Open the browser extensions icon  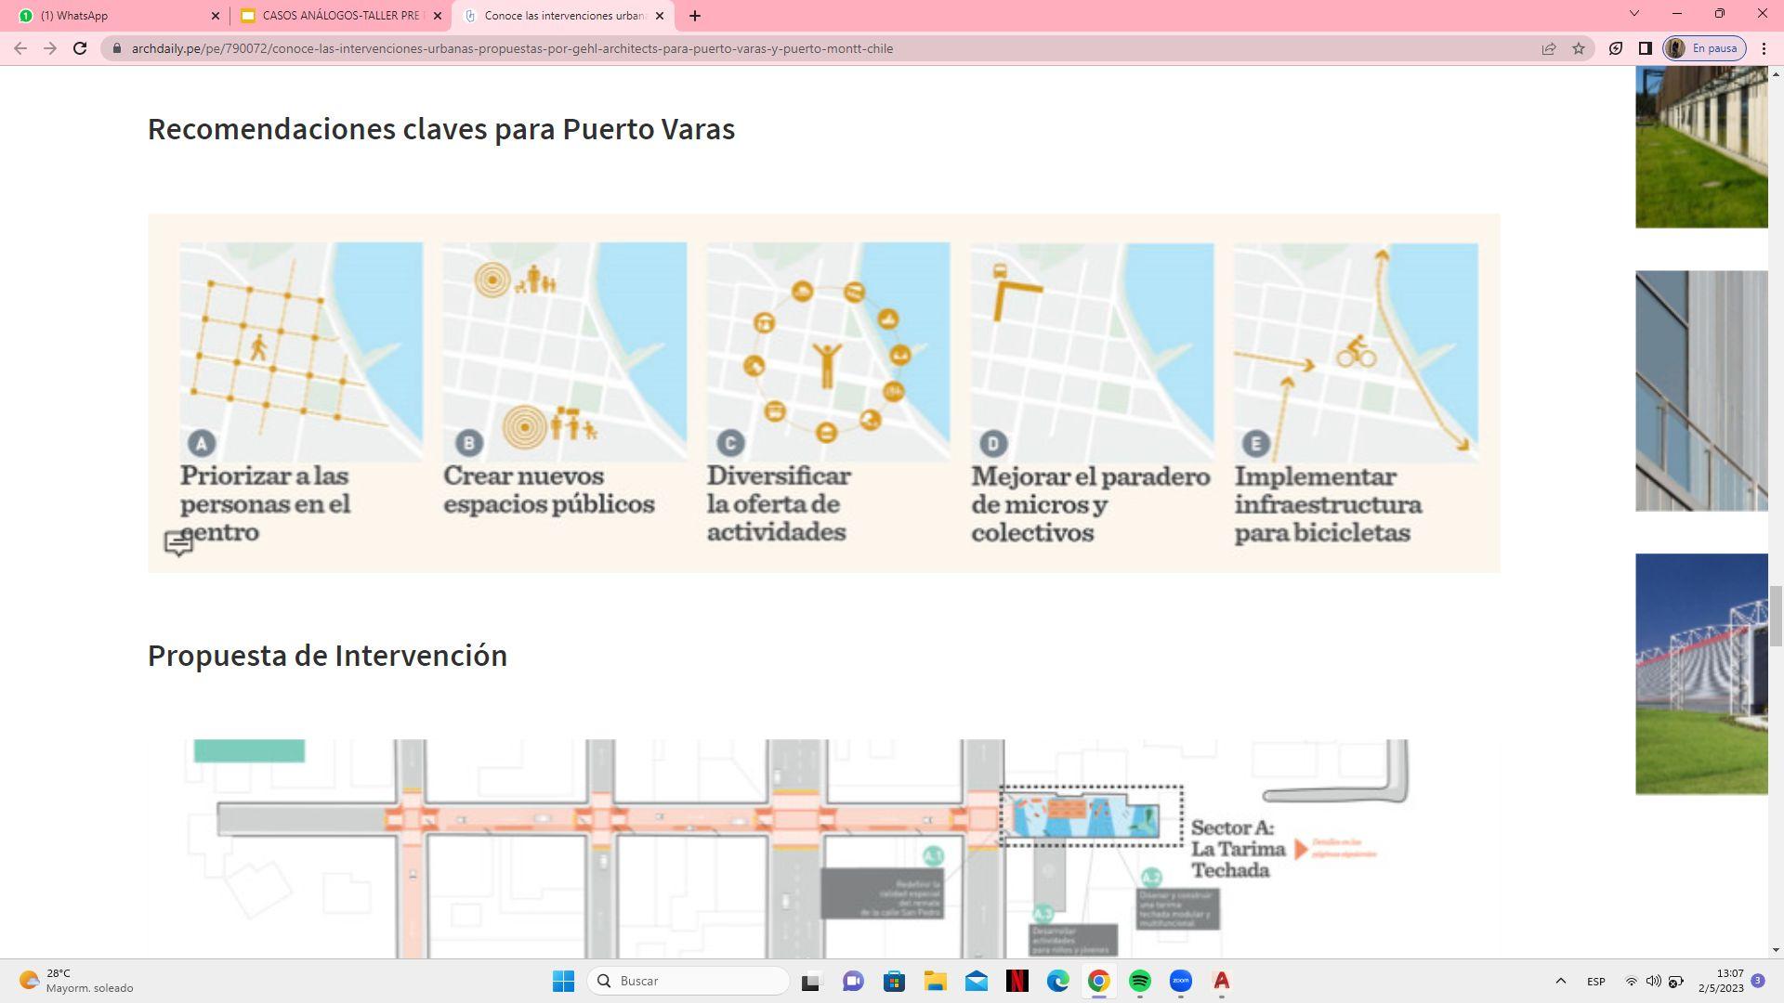(1616, 48)
